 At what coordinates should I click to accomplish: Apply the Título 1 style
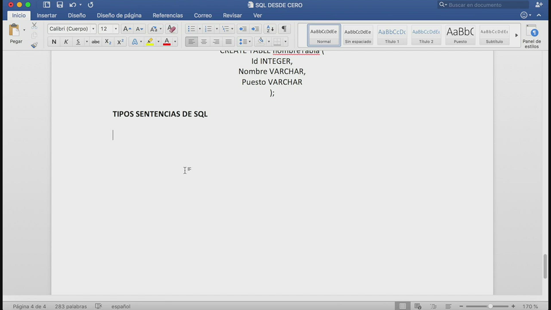[x=392, y=35]
